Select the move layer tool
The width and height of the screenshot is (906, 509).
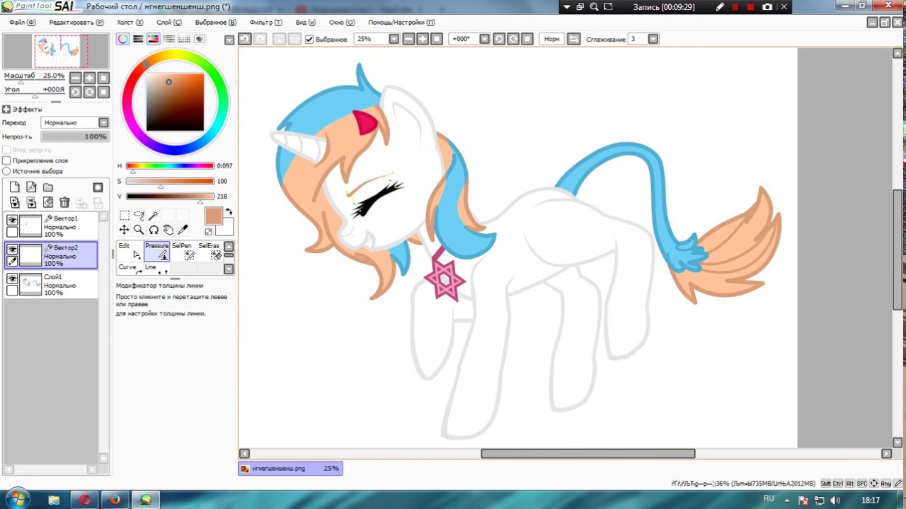pyautogui.click(x=124, y=230)
